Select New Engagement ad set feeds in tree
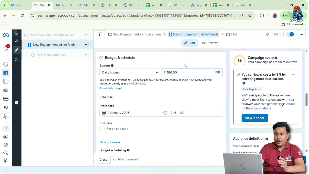The width and height of the screenshot is (309, 174). [54, 45]
